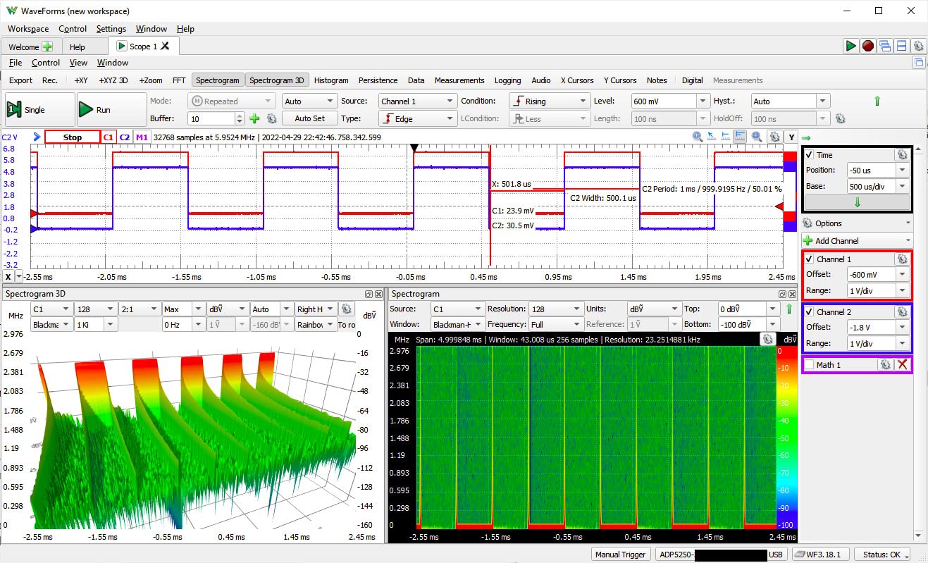Click green plus next to Buffer field
The width and height of the screenshot is (928, 563).
point(254,119)
